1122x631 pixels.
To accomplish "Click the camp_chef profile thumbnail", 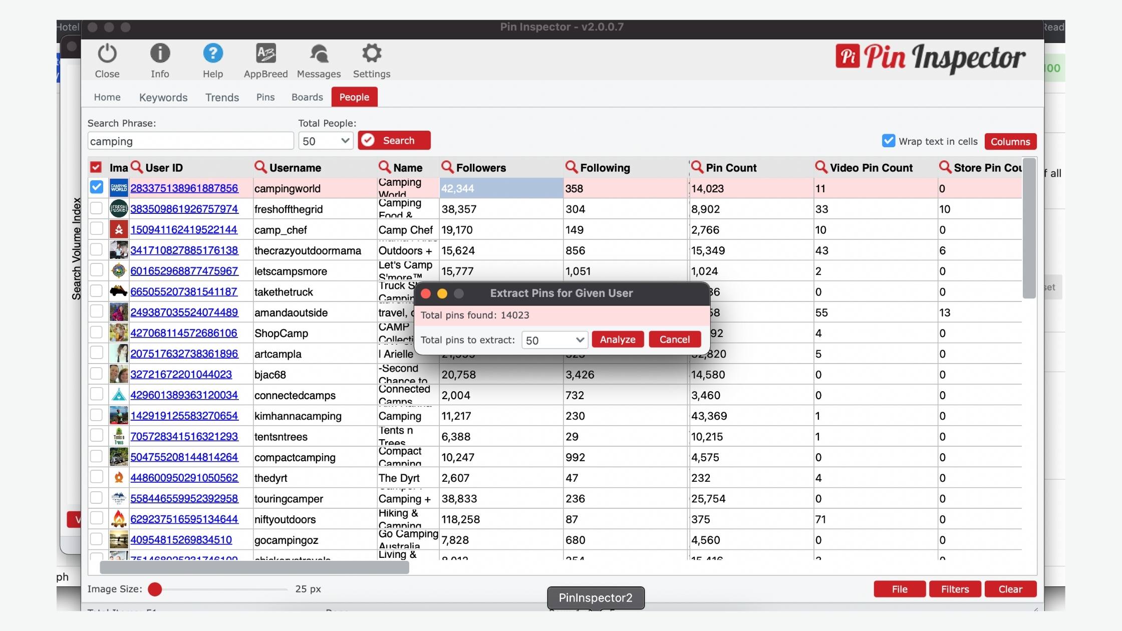I will pyautogui.click(x=119, y=229).
